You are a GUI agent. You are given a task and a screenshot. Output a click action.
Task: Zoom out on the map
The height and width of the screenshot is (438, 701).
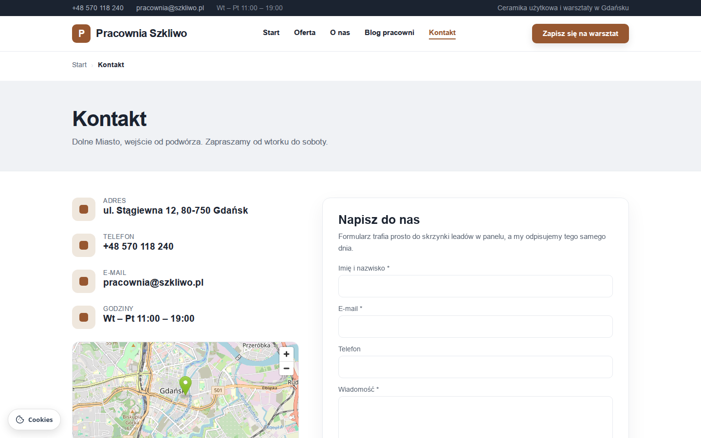click(286, 368)
